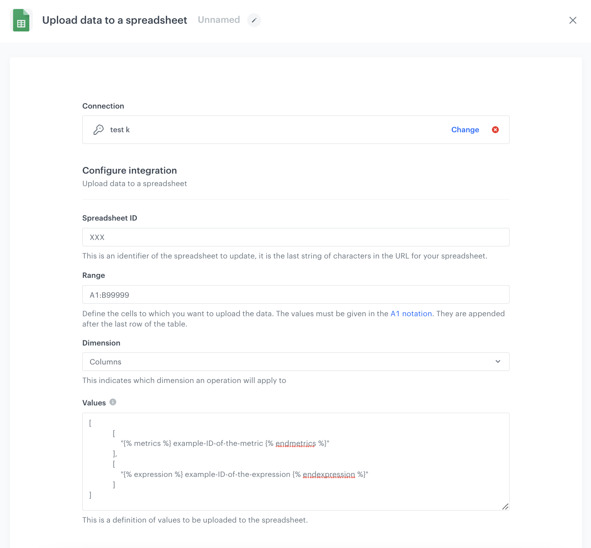Click the Unnamed integration title
Screen dimensions: 591x548
218,20
